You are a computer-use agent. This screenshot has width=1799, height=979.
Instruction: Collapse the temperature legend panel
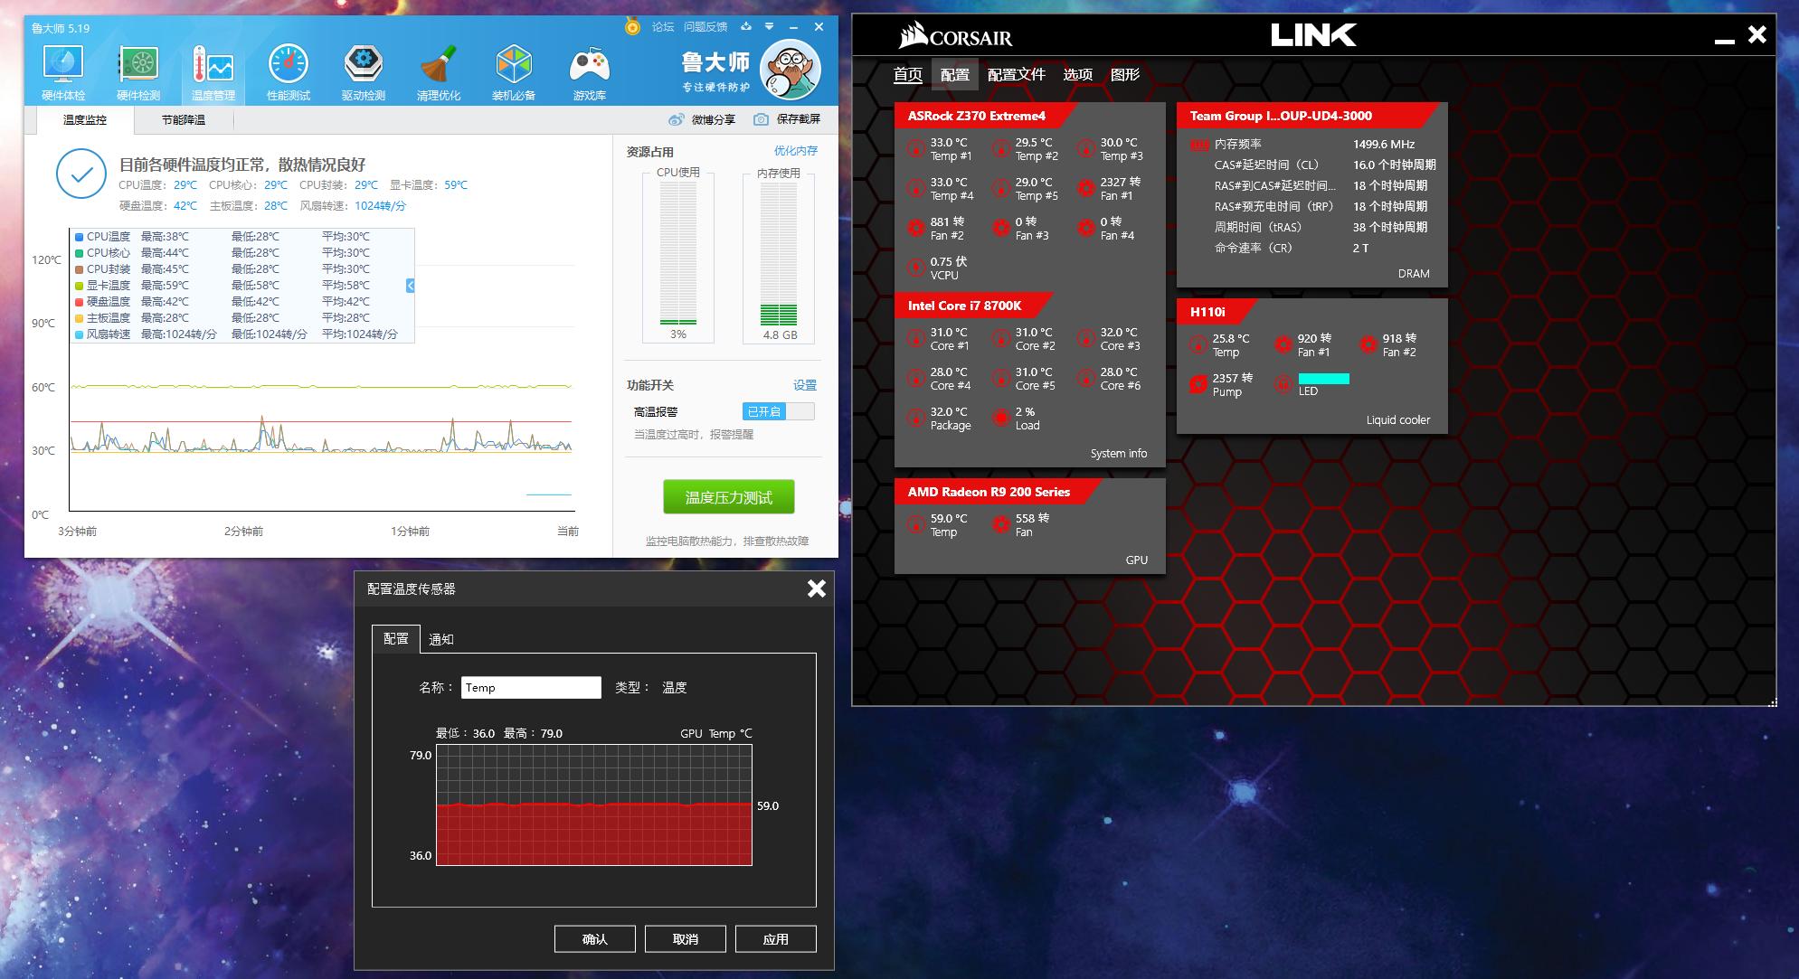click(x=409, y=286)
